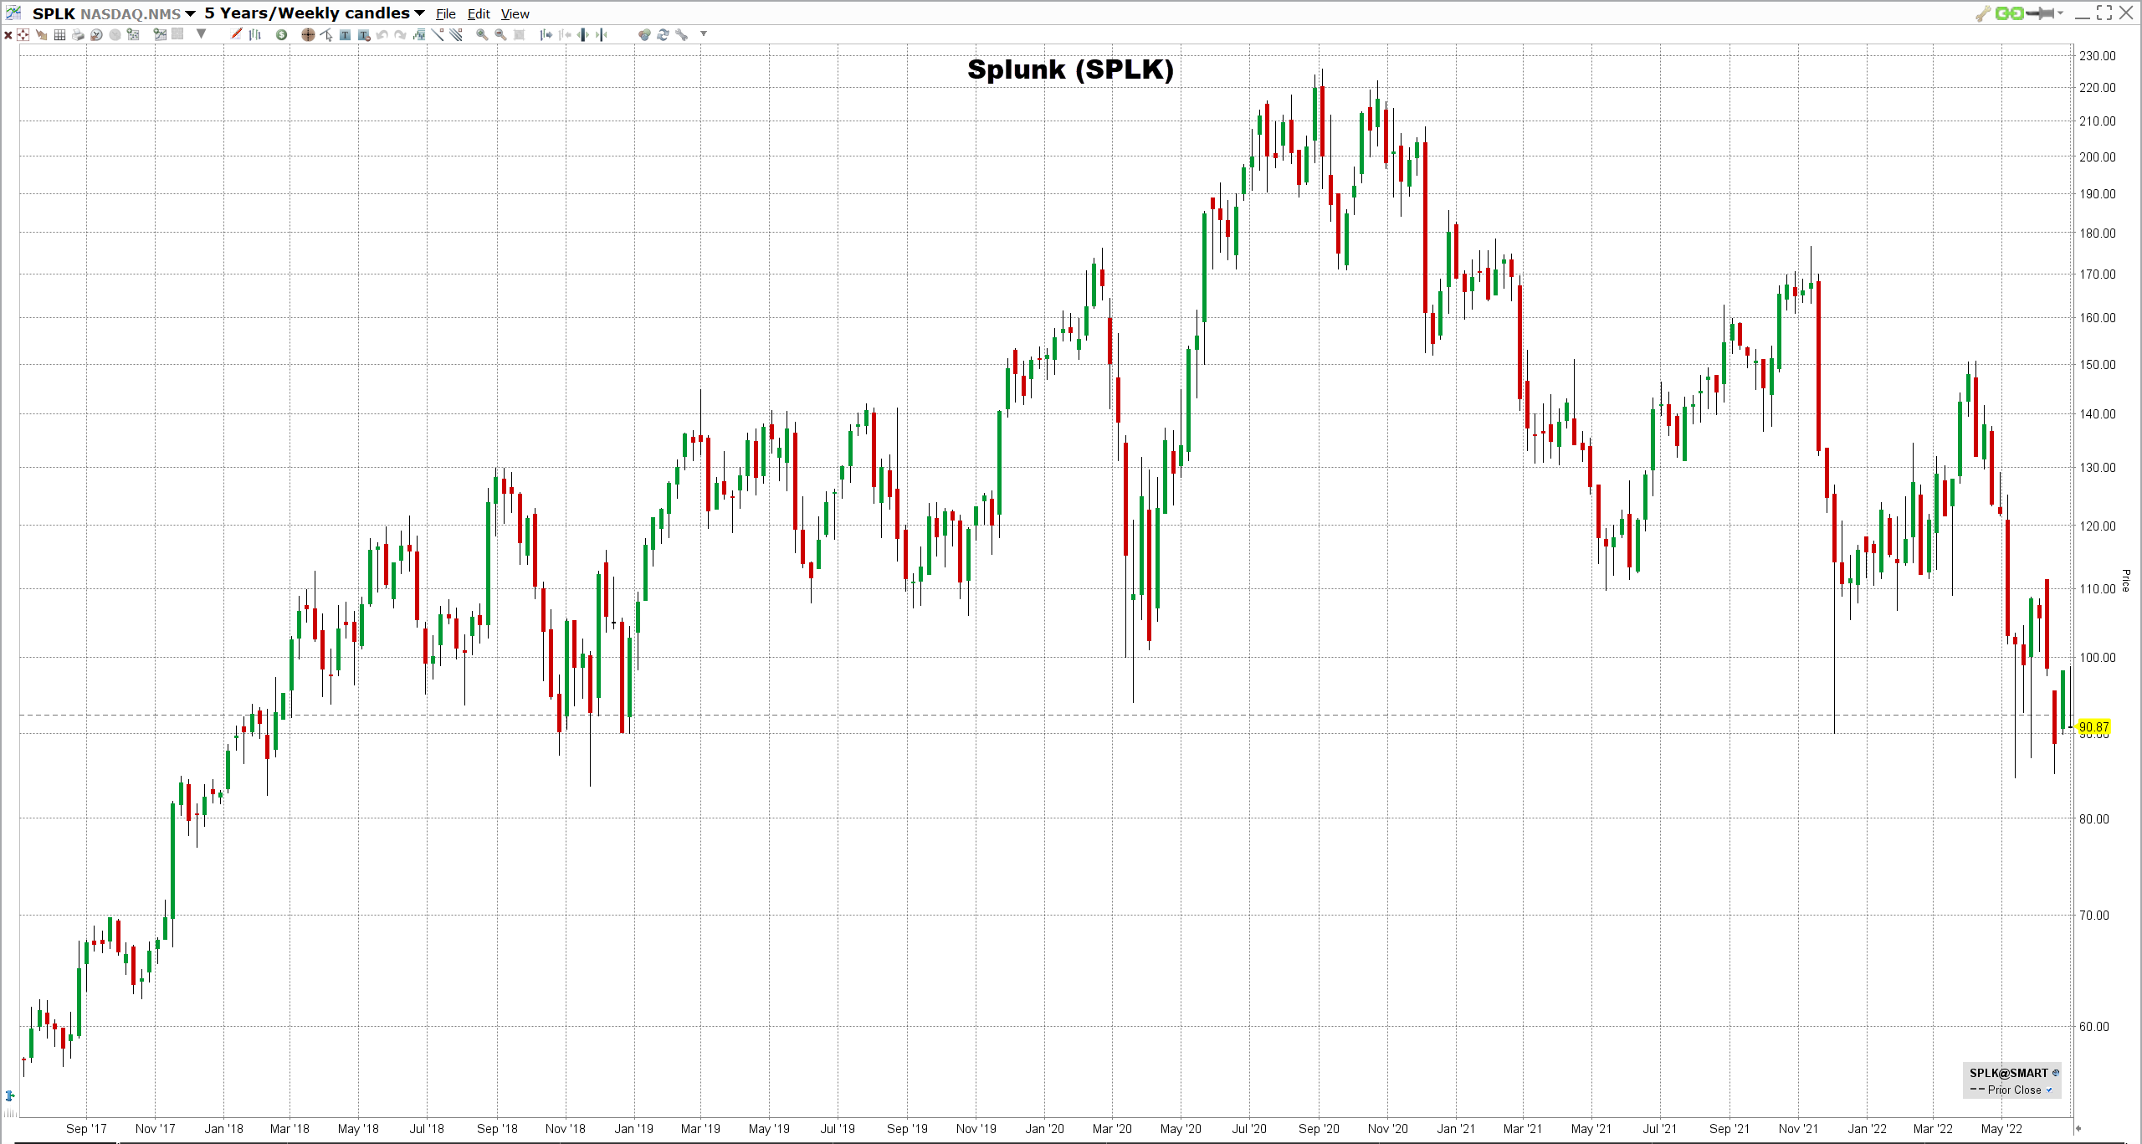The height and width of the screenshot is (1144, 2142).
Task: Click the fullscreen bracket button in title bar
Action: point(2104,13)
